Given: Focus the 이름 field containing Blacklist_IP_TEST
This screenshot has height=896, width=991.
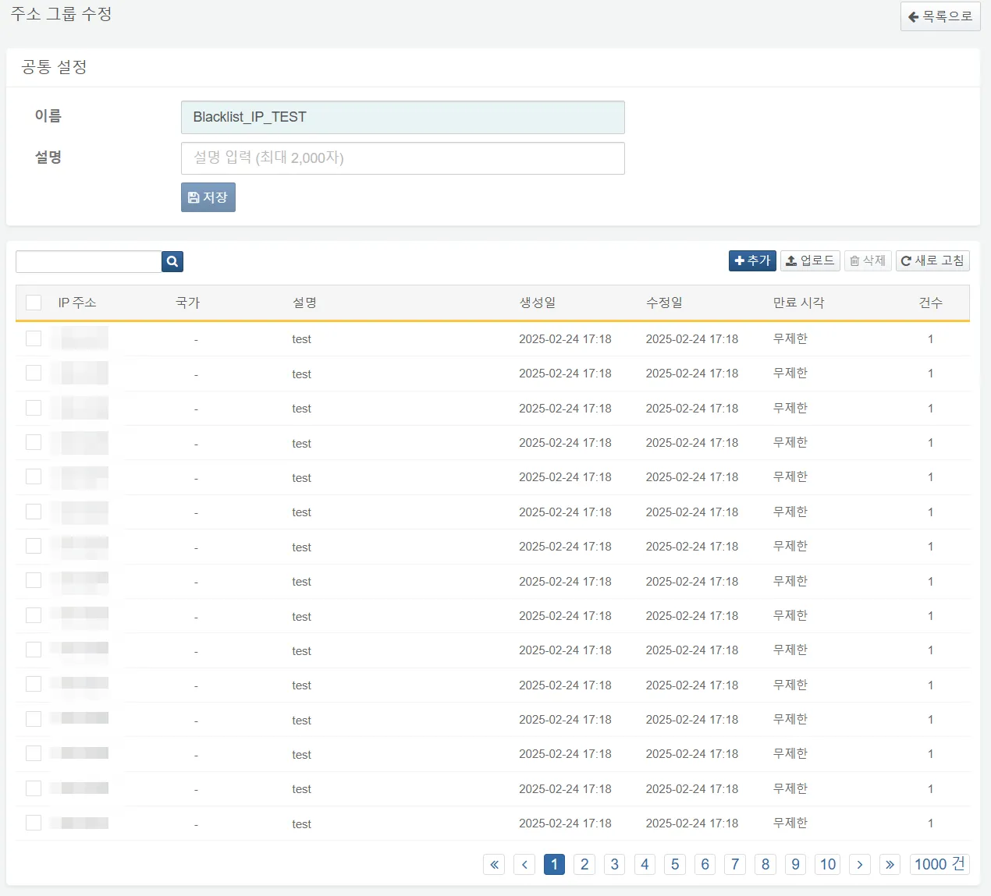Looking at the screenshot, I should pyautogui.click(x=403, y=117).
